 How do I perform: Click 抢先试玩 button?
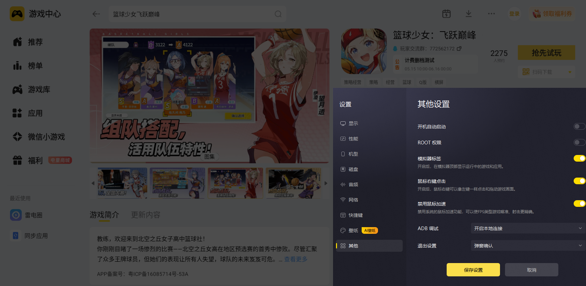pos(547,53)
